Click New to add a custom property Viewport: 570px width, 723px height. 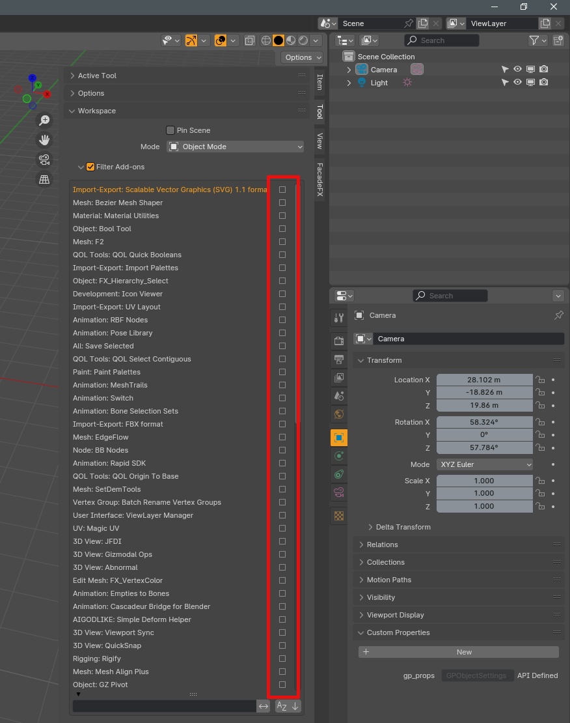click(x=459, y=652)
